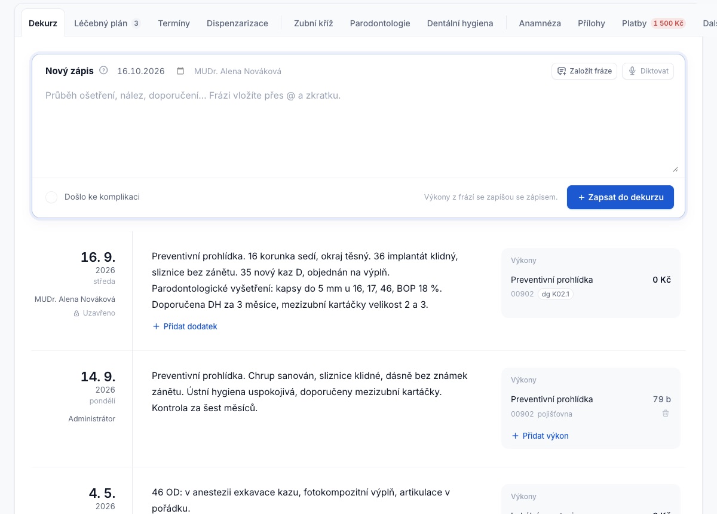Image resolution: width=717 pixels, height=514 pixels.
Task: Open the MUDr. Alena Nováková doctor selector
Action: coord(238,71)
